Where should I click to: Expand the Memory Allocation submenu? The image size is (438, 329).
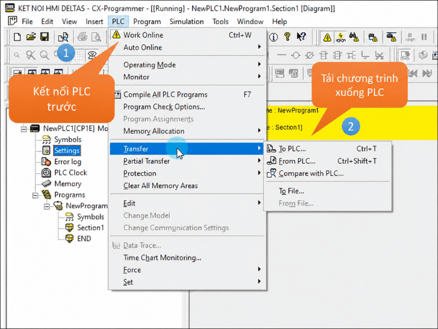pyautogui.click(x=187, y=131)
